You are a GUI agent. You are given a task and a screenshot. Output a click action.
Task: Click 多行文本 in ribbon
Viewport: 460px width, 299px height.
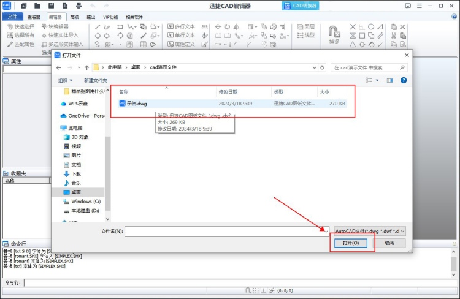(182, 26)
